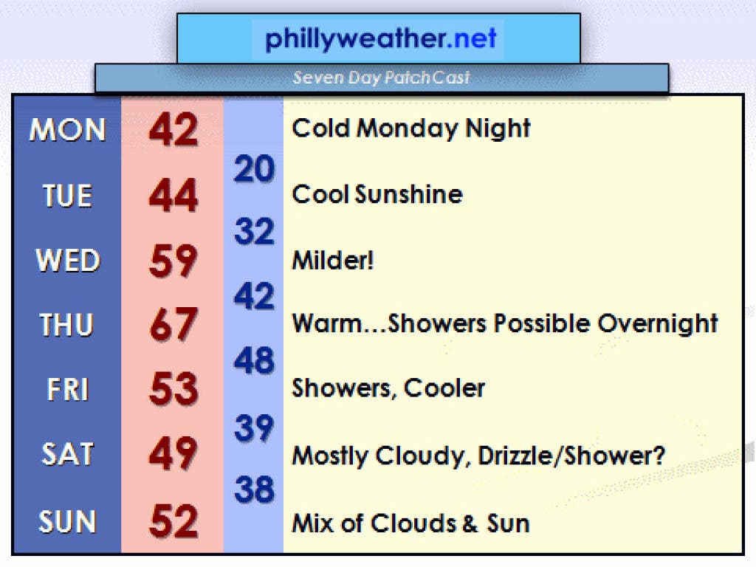Select the THU day label

click(x=66, y=325)
